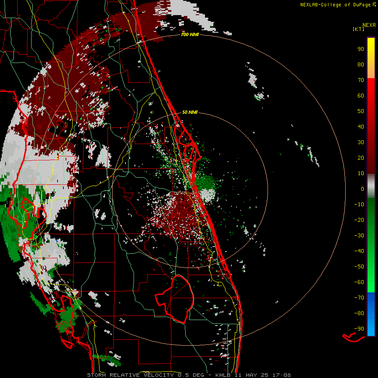Click the NEXR label above the color bar
Image resolution: width=378 pixels, height=378 pixels.
[369, 25]
